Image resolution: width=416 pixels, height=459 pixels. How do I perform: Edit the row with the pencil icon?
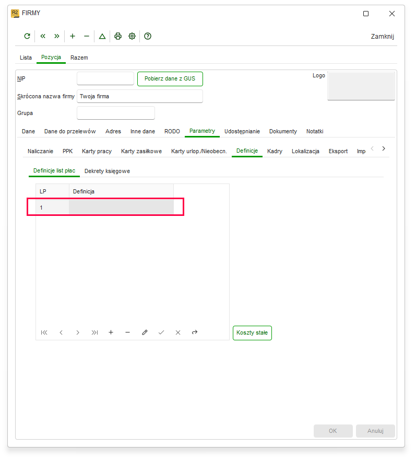[x=145, y=332]
